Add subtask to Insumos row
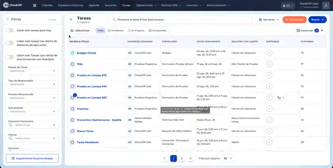 pyautogui.click(x=269, y=109)
